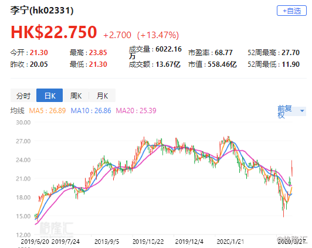Viewport: 312px width, 248px height.
Task: Click 52周最低 value 11.90
Action: pos(290,64)
